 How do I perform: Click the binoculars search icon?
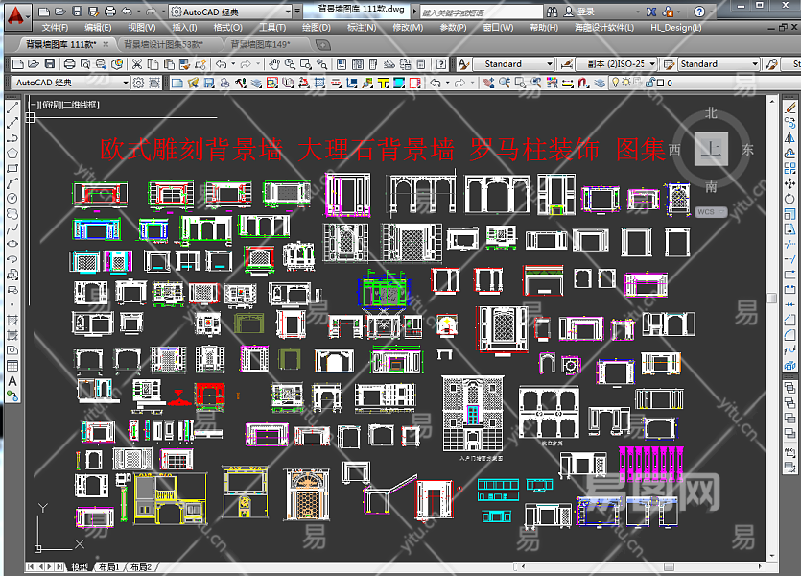point(561,12)
